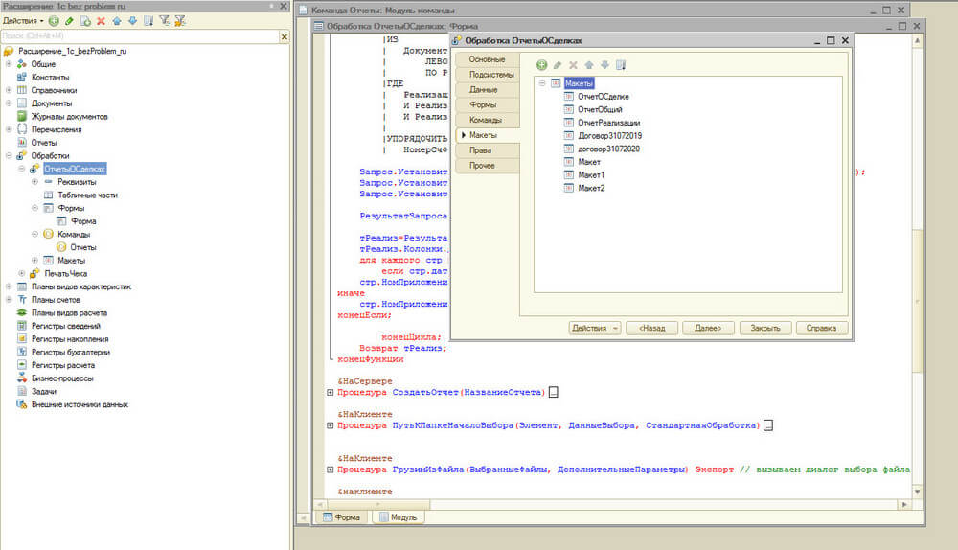This screenshot has height=550, width=958.
Task: Add a new template with the green plus icon in the dialog
Action: (x=541, y=64)
